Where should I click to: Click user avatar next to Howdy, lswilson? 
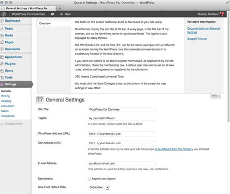(x=222, y=14)
